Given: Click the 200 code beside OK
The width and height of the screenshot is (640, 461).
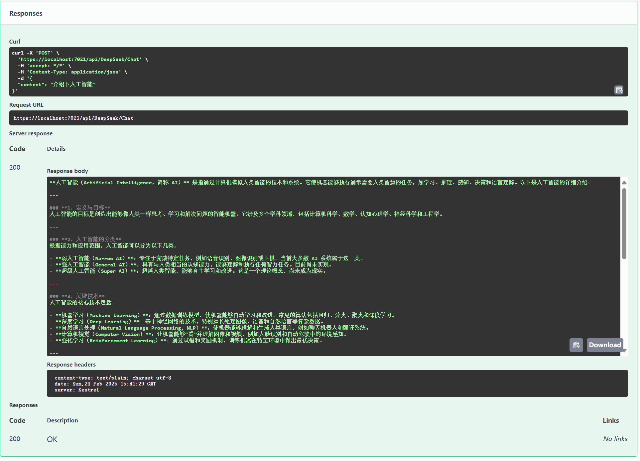Looking at the screenshot, I should tap(15, 439).
